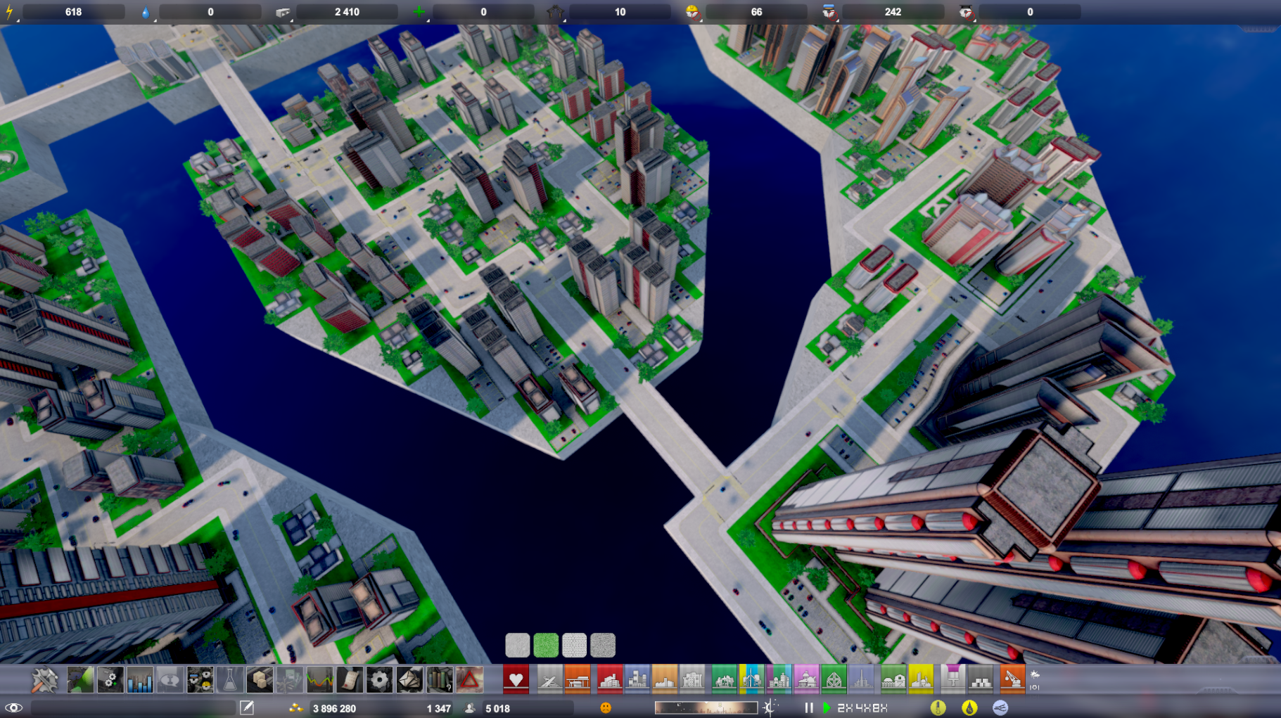Expand the electricity lightning resource indicator
This screenshot has height=718, width=1281.
click(10, 12)
